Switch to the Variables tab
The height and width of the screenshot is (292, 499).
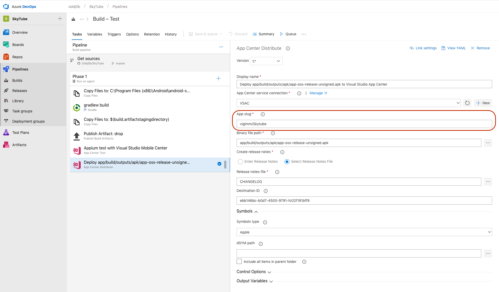[95, 34]
